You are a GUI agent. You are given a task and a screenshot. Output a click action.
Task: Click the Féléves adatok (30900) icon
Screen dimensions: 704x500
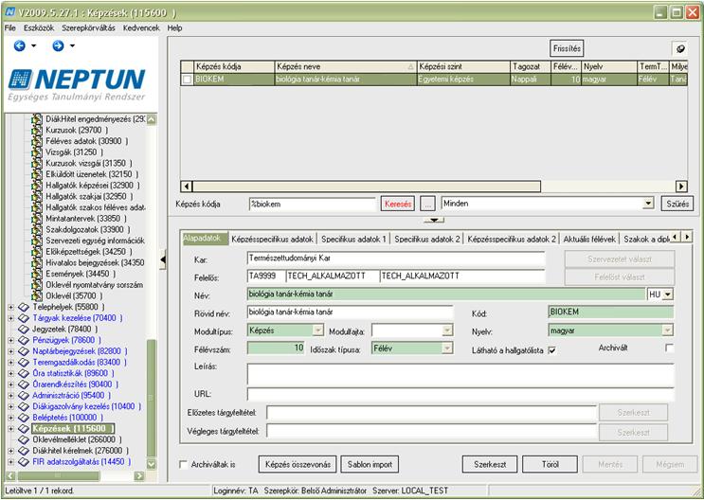point(37,141)
